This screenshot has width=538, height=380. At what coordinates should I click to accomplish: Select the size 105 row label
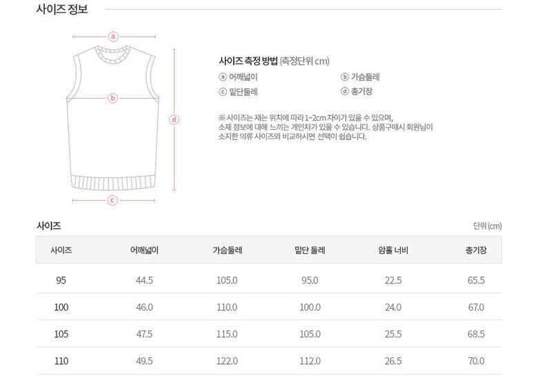pyautogui.click(x=61, y=334)
